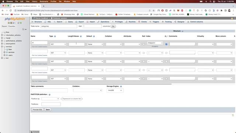Click the phpMyAdmin logo

point(15,19)
